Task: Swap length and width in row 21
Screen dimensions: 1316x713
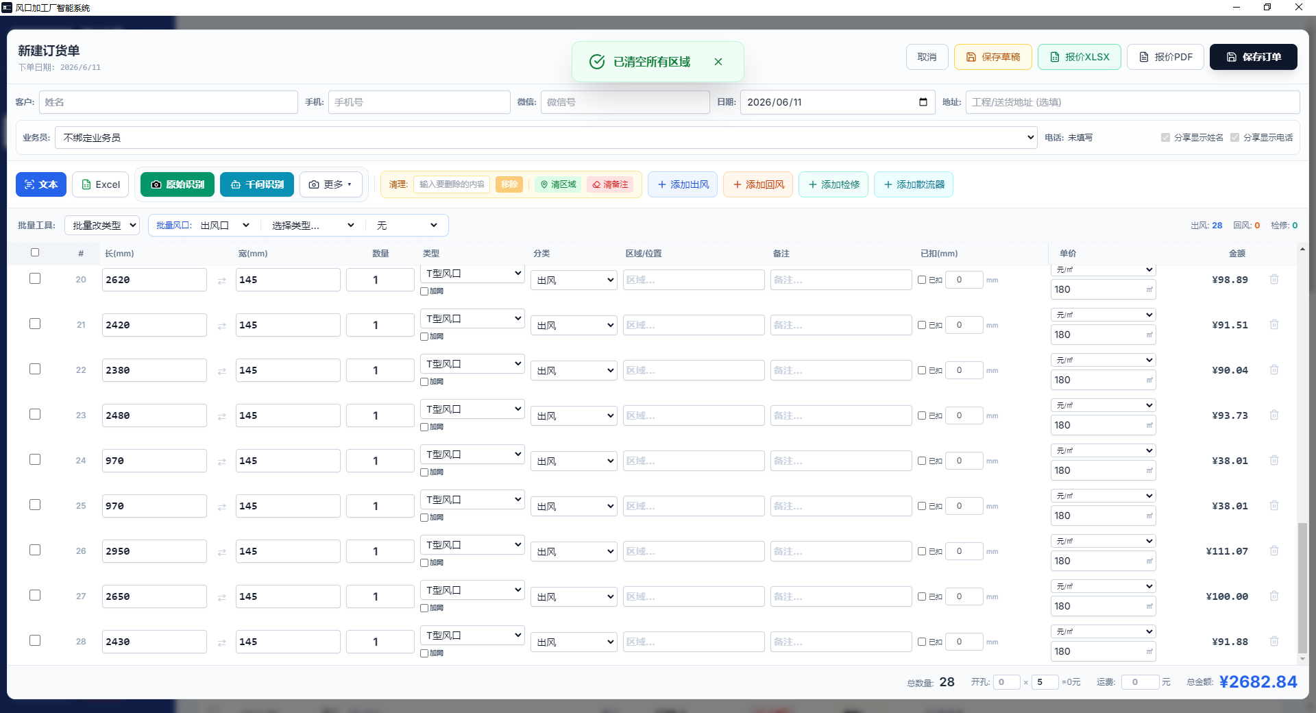Action: pyautogui.click(x=221, y=326)
